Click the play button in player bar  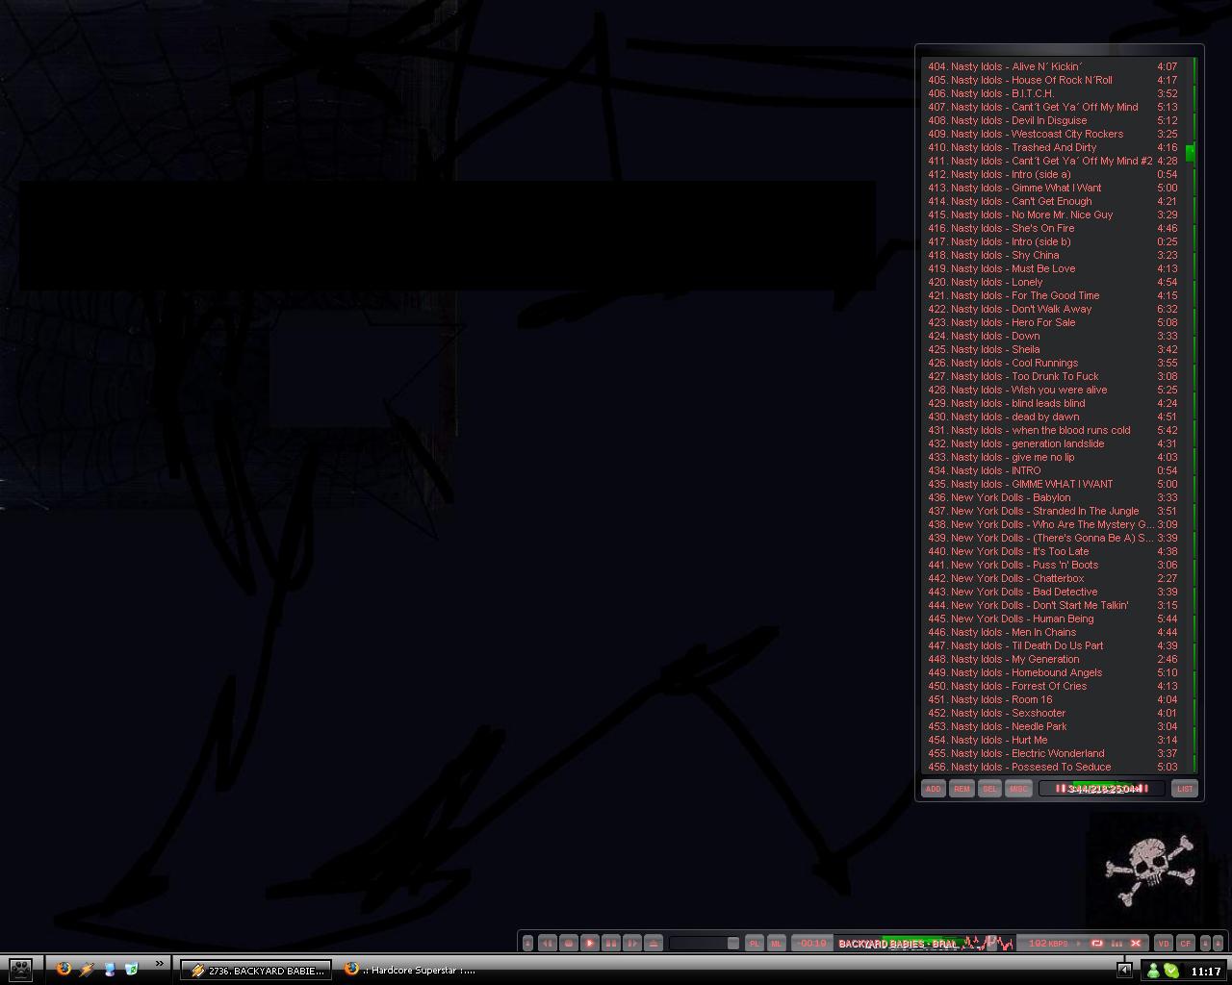(x=590, y=944)
